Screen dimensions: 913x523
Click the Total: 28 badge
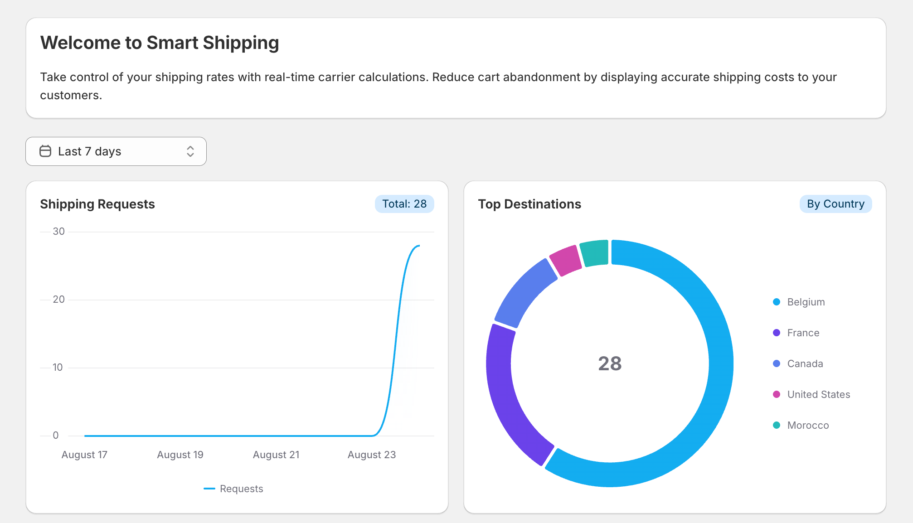click(x=404, y=204)
